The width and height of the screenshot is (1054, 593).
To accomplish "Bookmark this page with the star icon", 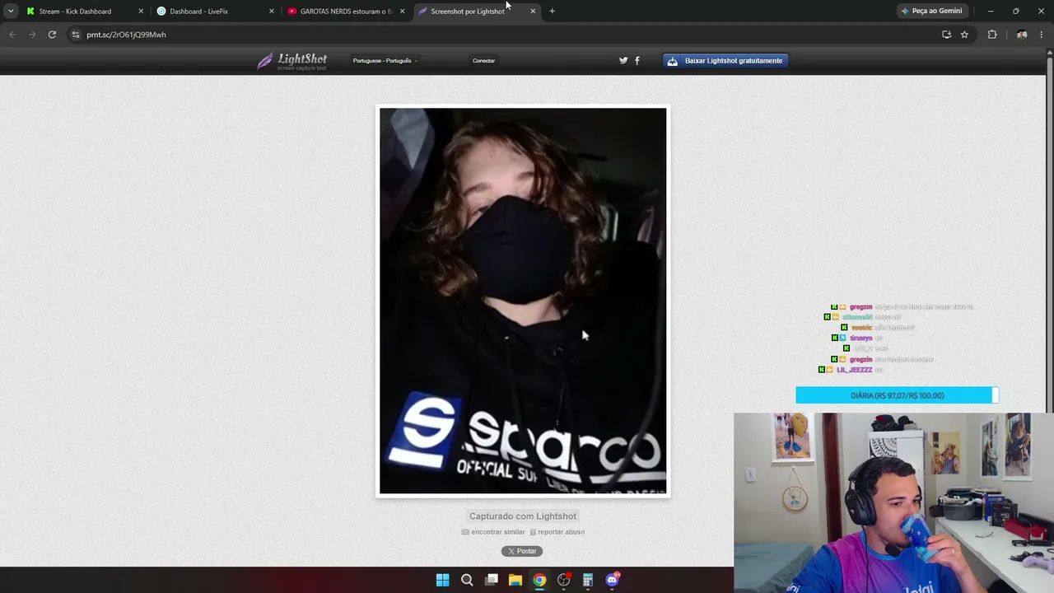I will click(964, 35).
